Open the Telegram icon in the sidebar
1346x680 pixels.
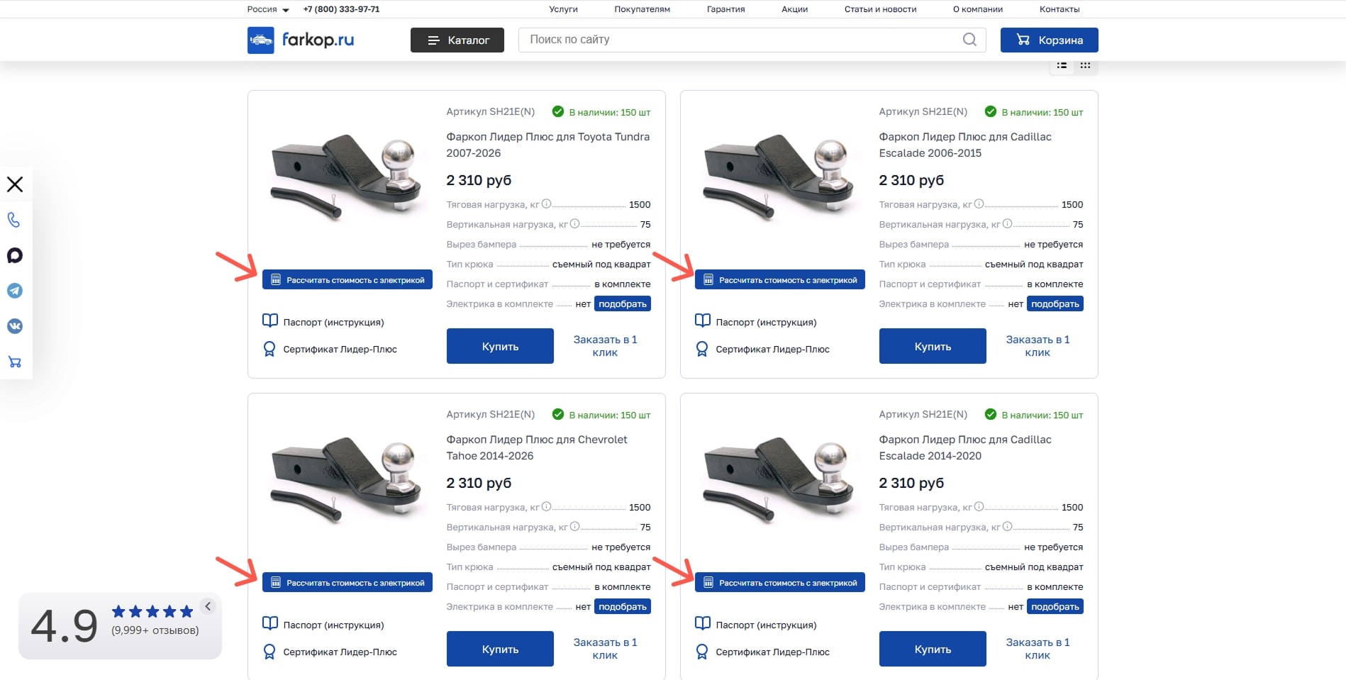pyautogui.click(x=14, y=291)
